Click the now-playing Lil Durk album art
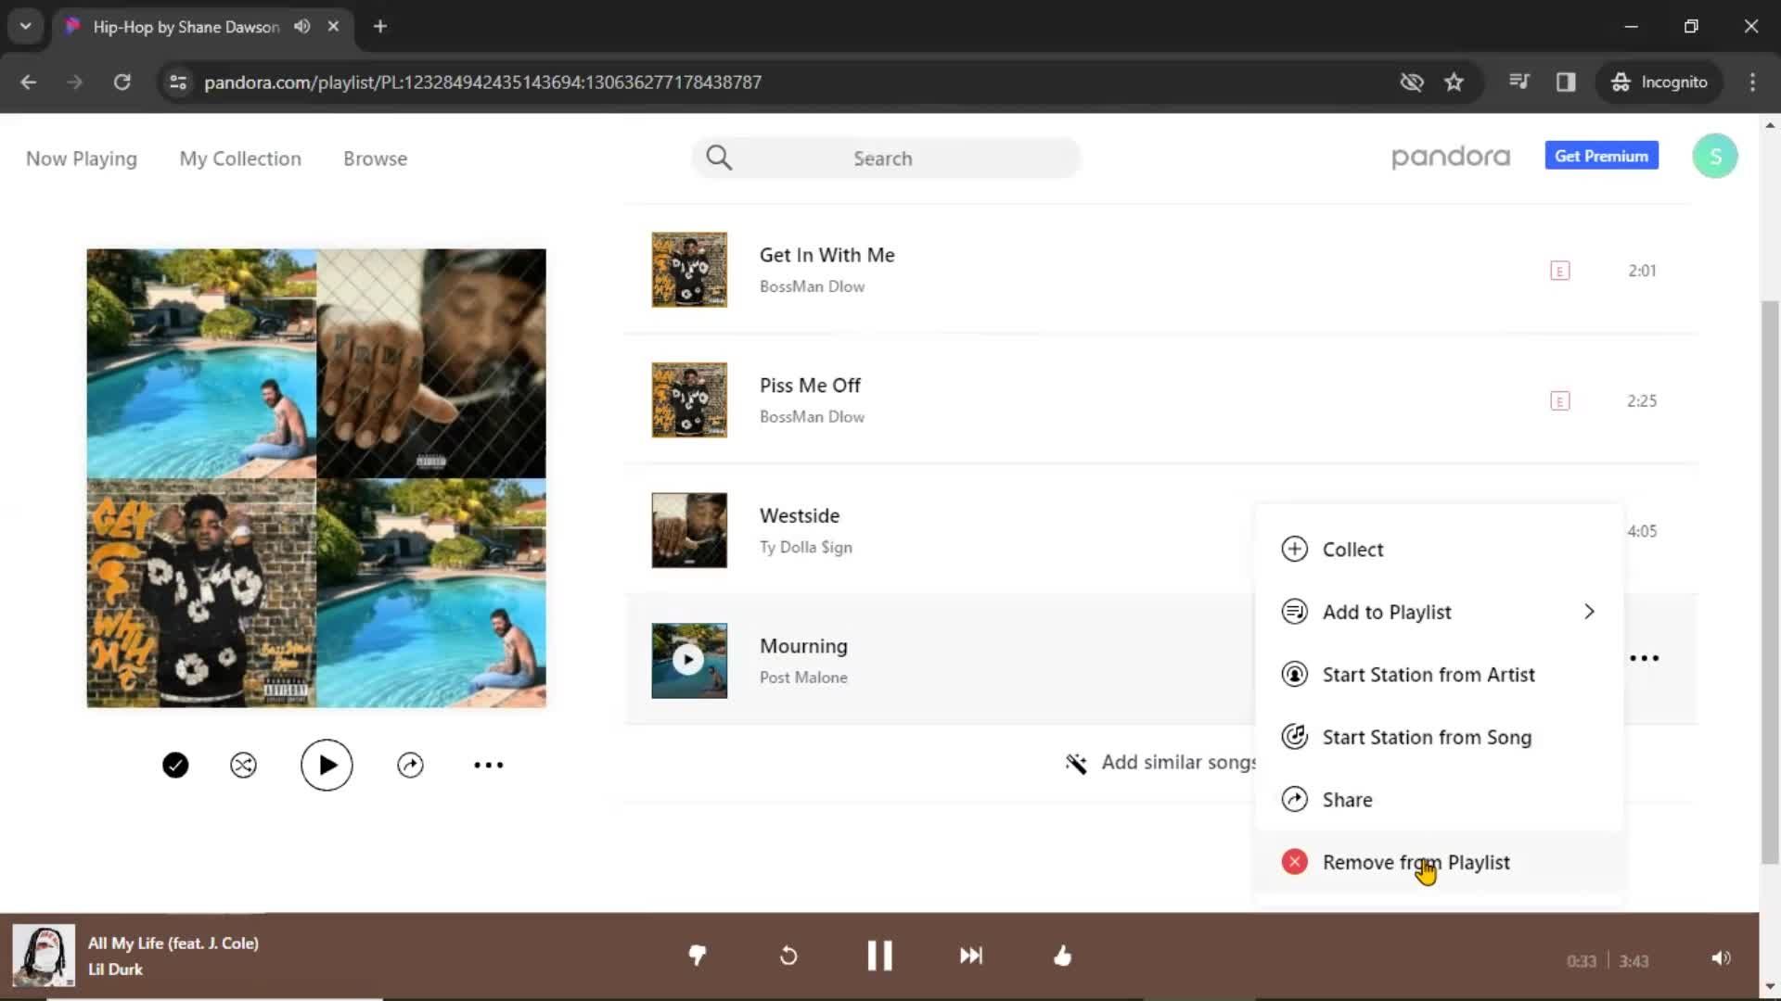 44,956
